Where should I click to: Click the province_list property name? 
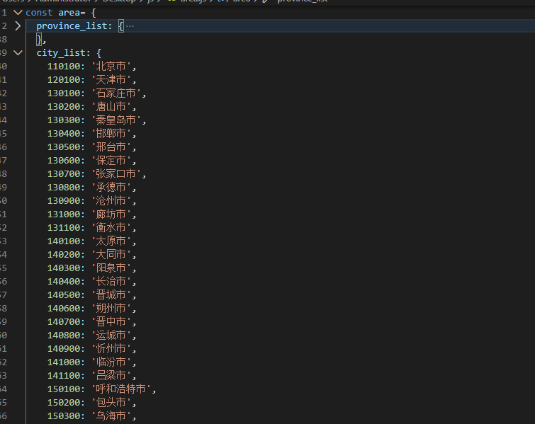(72, 26)
